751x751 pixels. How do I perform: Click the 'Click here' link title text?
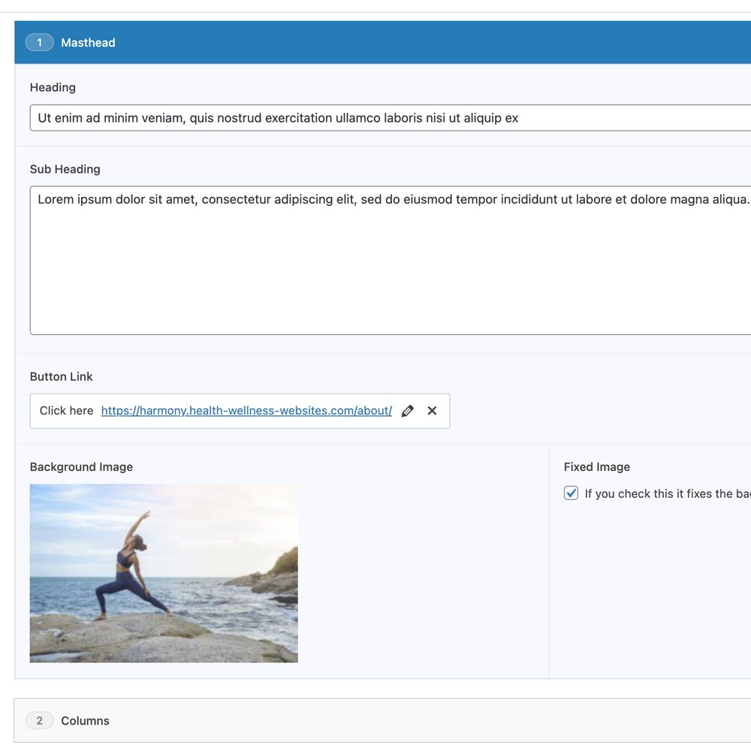66,411
